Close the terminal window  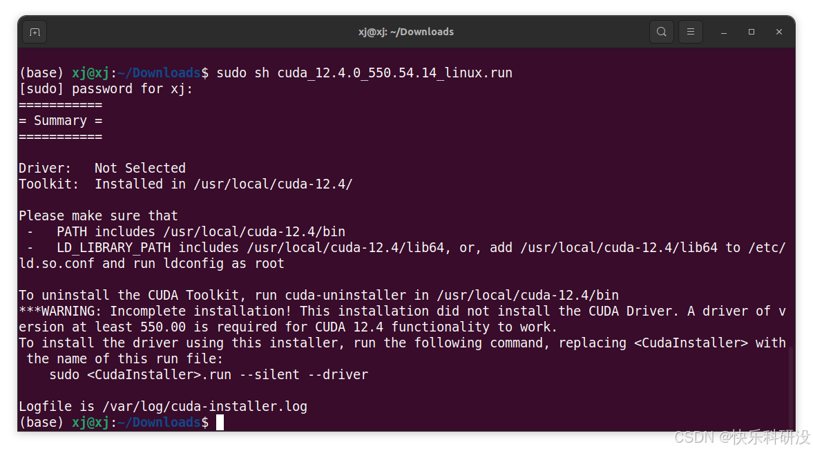[x=778, y=32]
